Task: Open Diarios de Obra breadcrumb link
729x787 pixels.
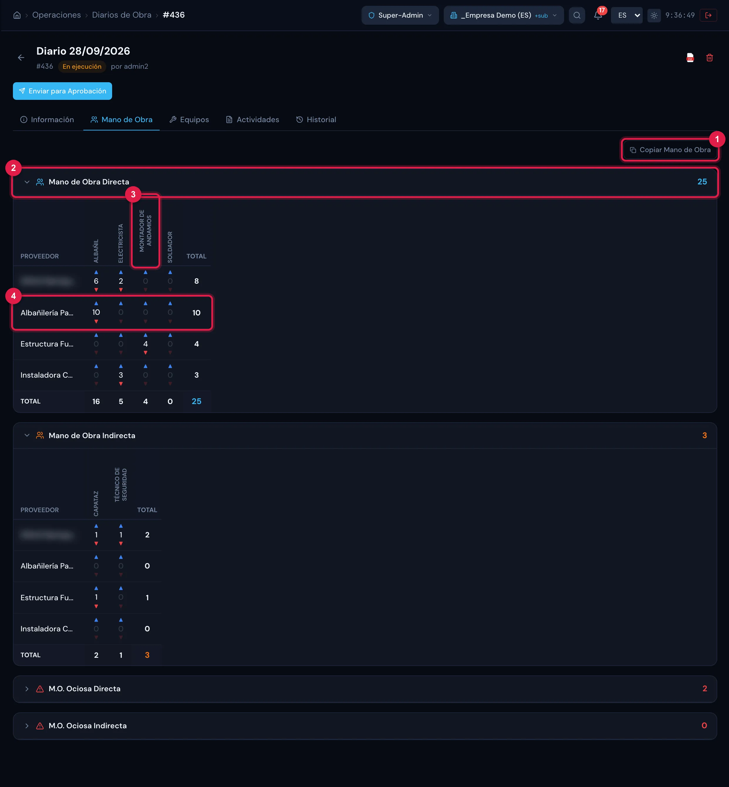Action: [122, 15]
